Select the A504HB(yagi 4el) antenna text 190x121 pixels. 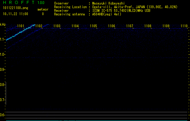(x=107, y=14)
